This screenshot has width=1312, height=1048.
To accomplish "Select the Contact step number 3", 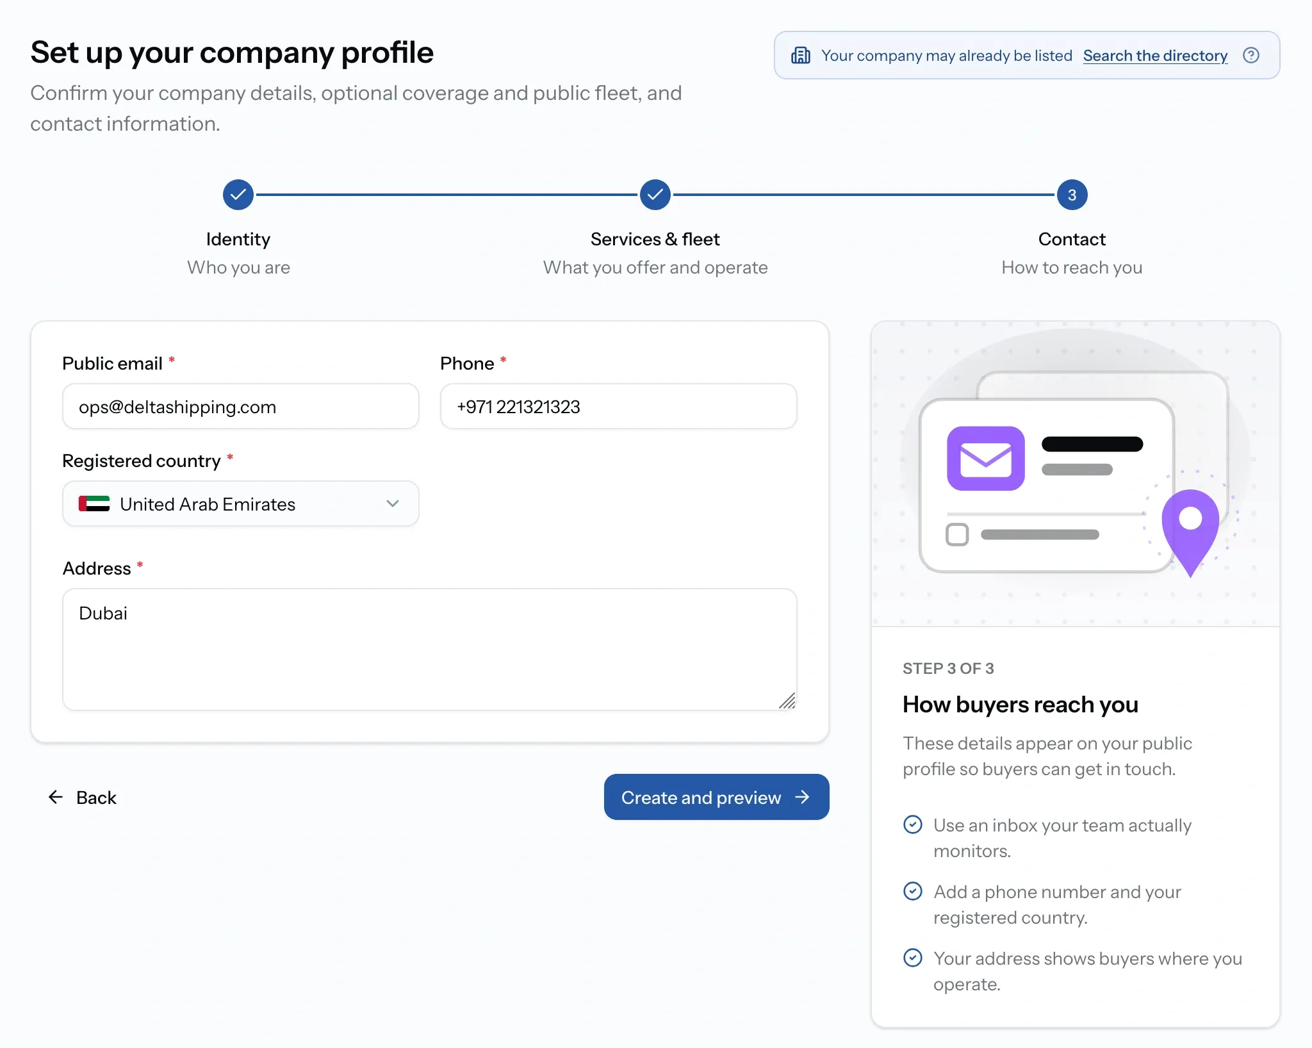I will tap(1072, 195).
